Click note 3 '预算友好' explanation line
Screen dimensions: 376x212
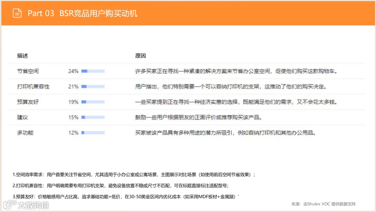pos(126,197)
